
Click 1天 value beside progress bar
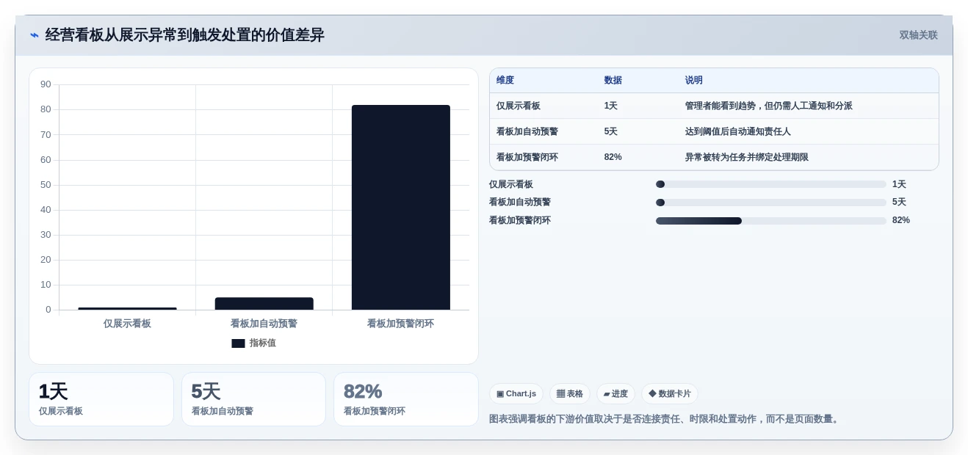900,184
